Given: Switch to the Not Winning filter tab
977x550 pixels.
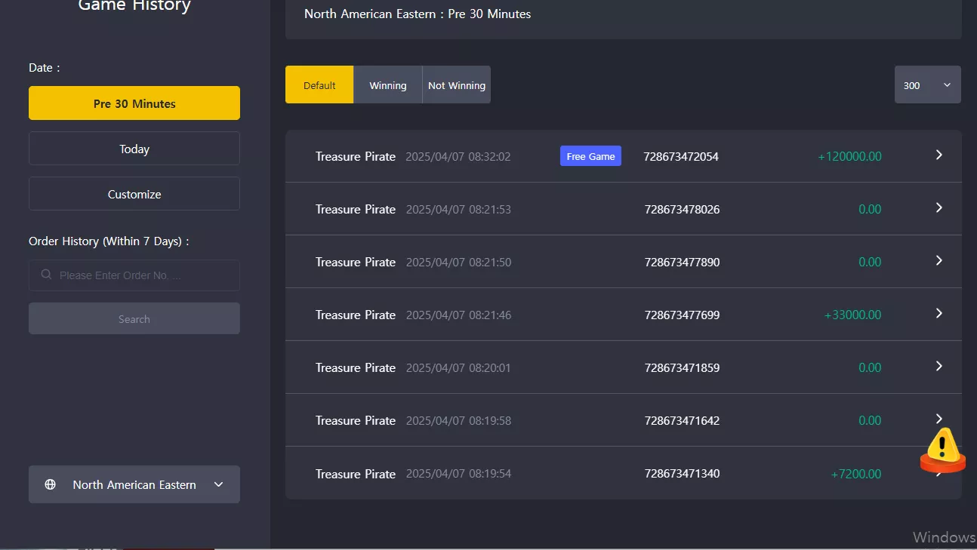Looking at the screenshot, I should 457,84.
